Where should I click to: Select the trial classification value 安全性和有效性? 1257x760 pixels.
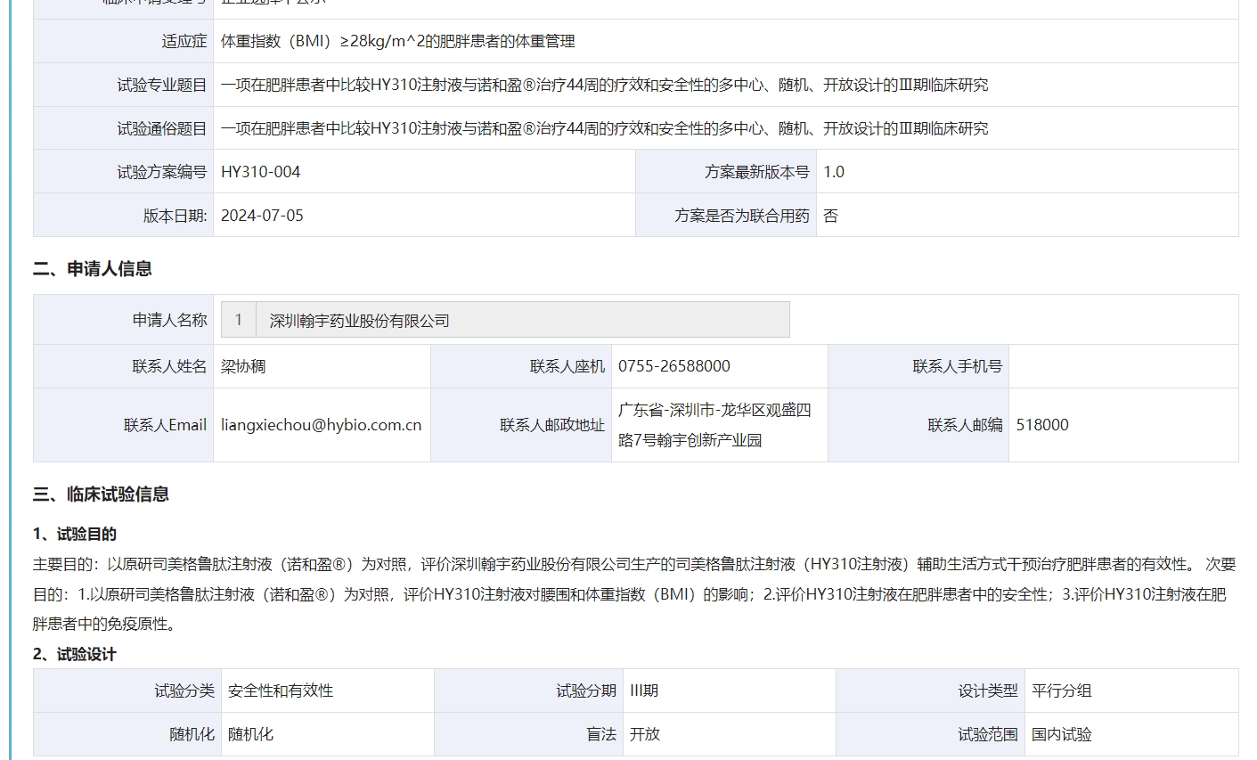pos(281,691)
